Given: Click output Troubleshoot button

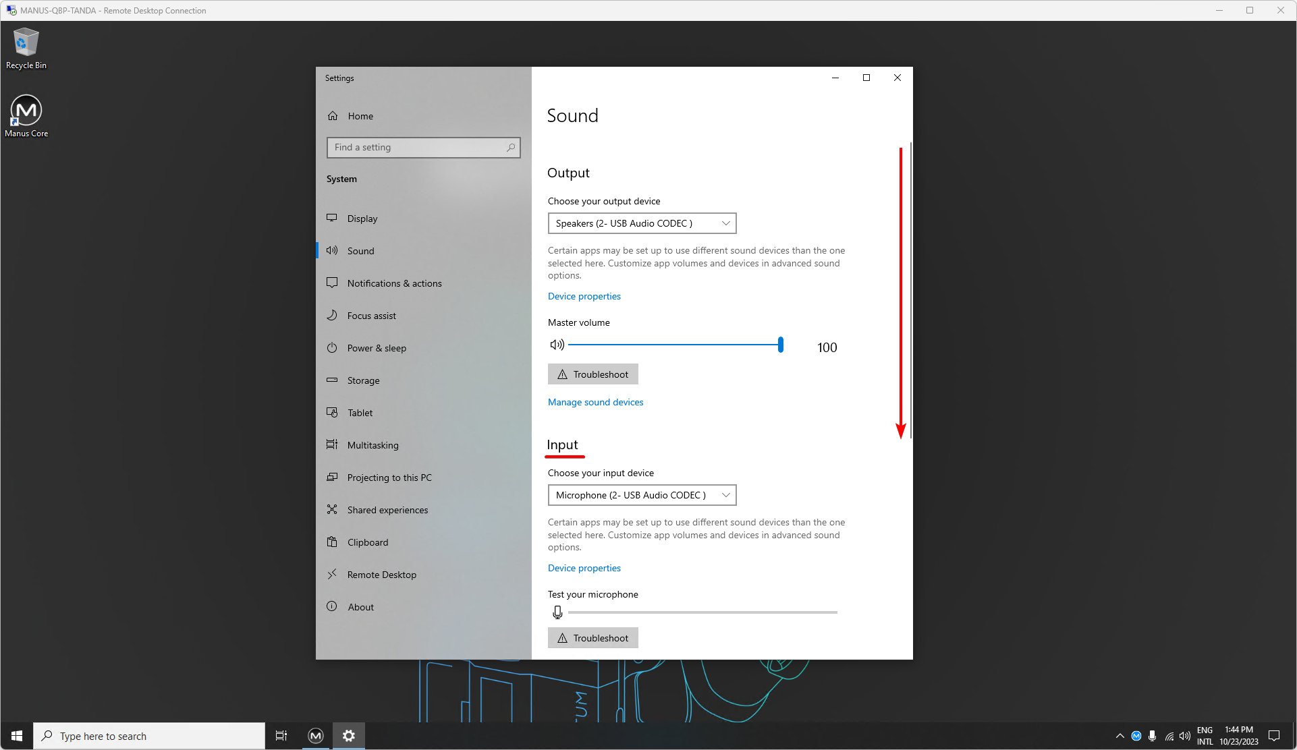Looking at the screenshot, I should [592, 374].
